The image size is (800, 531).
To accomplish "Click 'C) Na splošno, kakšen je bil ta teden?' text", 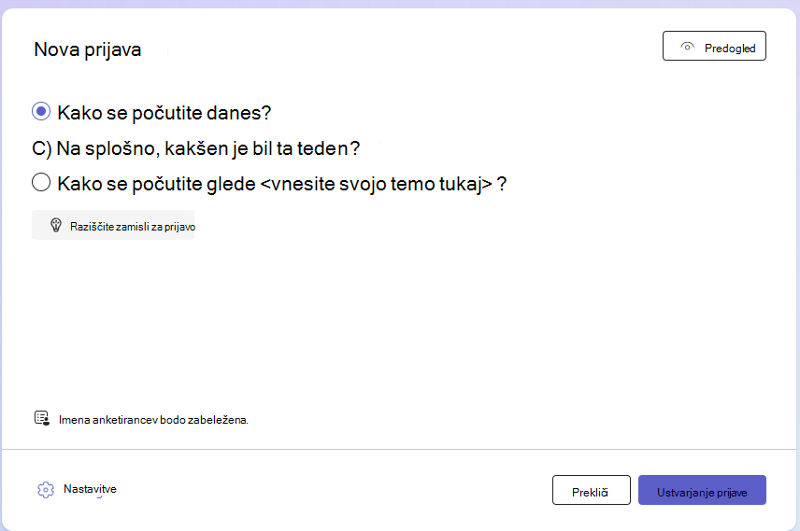I will pyautogui.click(x=196, y=148).
